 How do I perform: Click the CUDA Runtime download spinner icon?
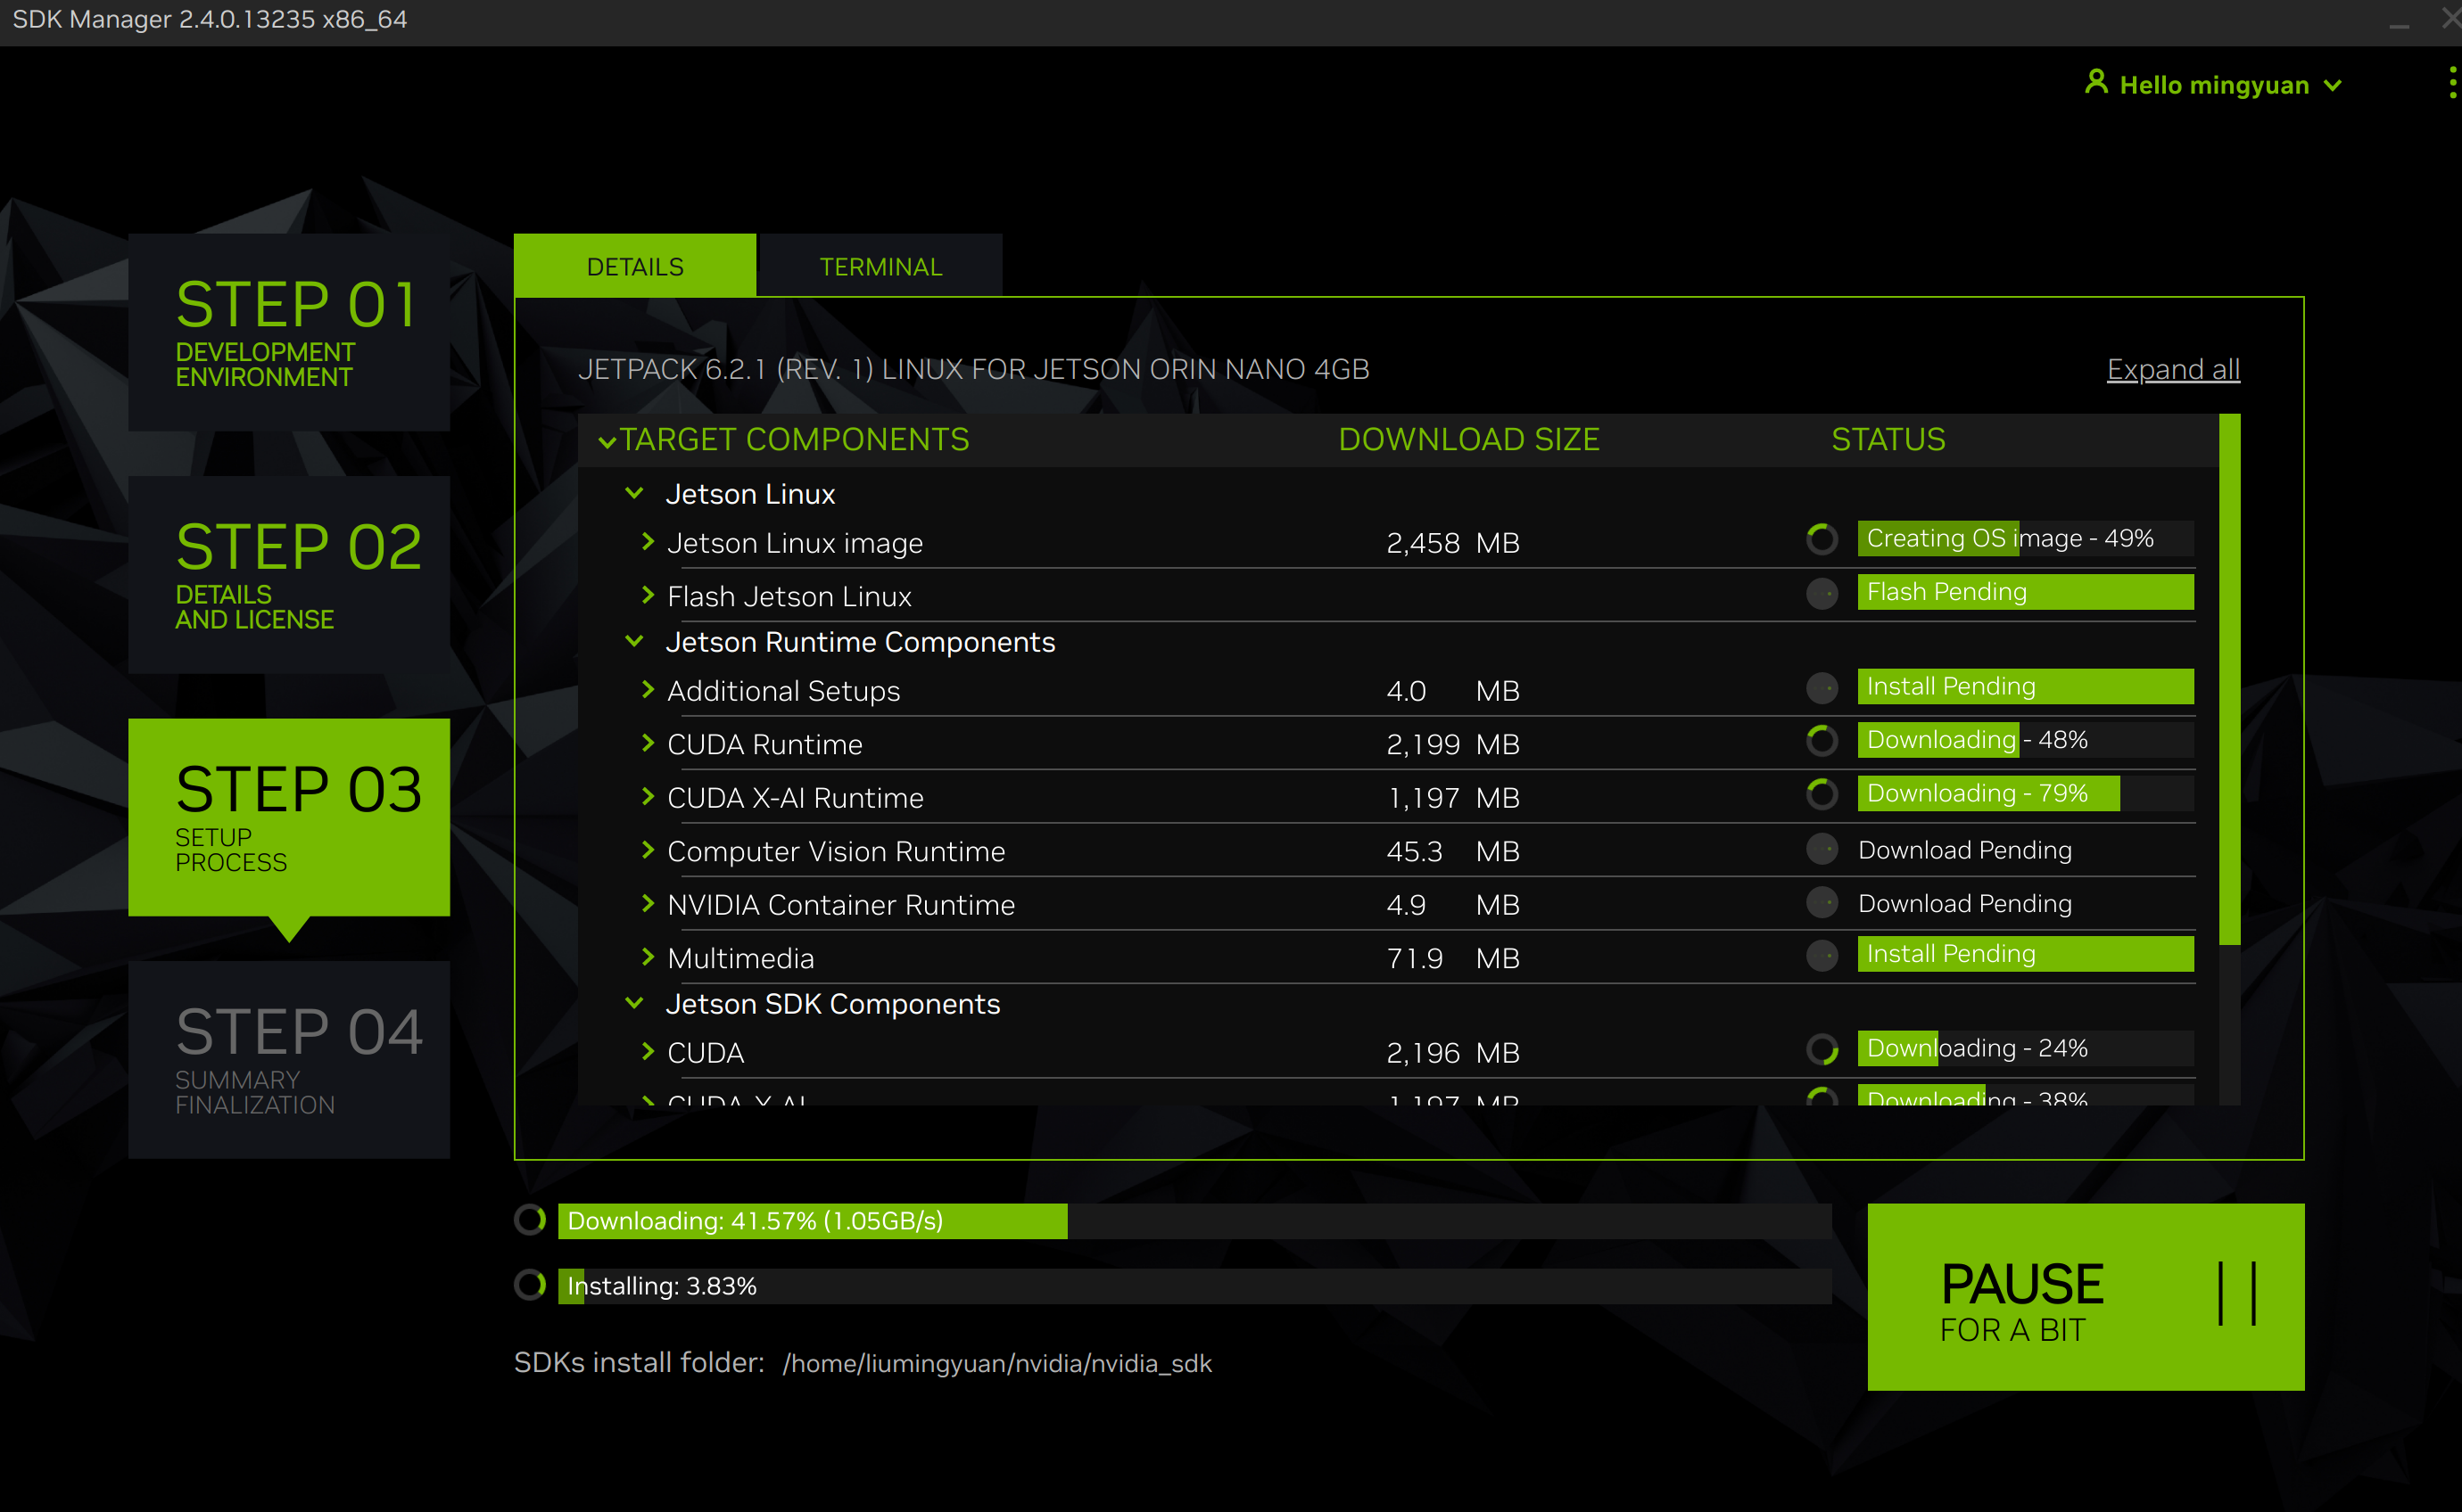[x=1822, y=741]
